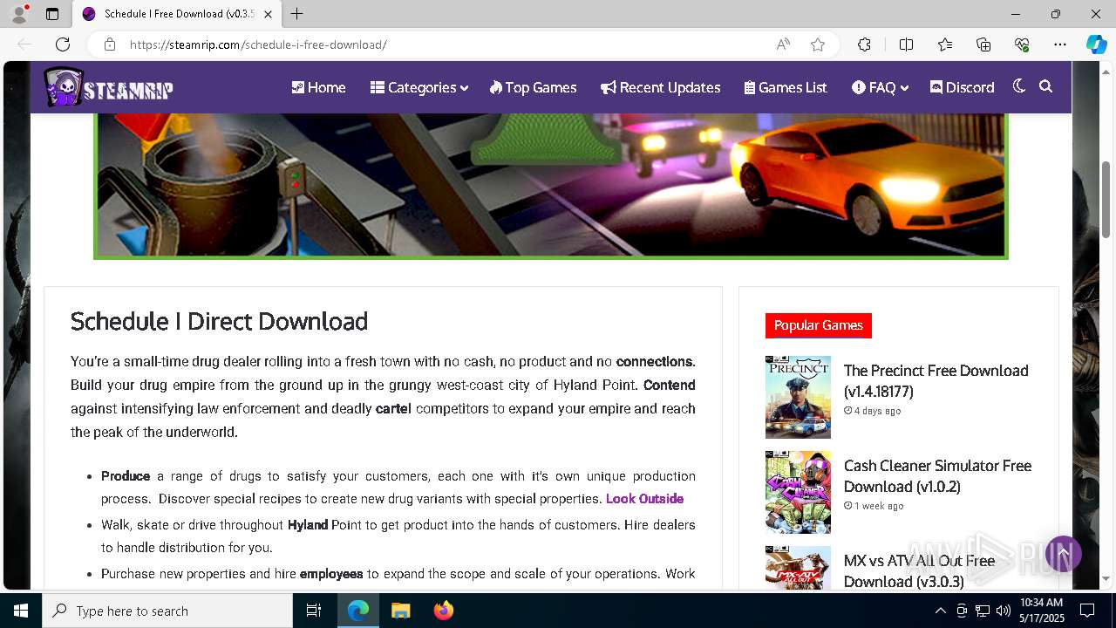
Task: Go to Home in site navigation
Action: coord(318,87)
